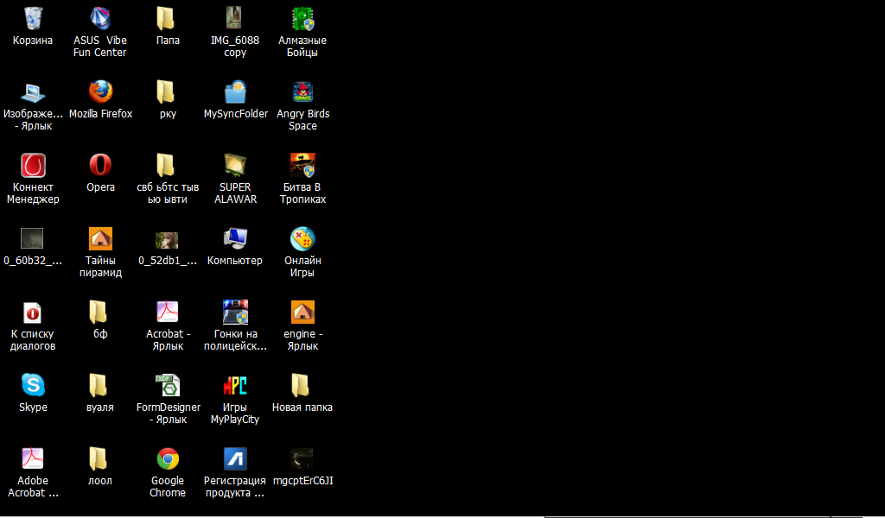Launch Тайны пирамид game
Screen dimensions: 885x518
(100, 238)
